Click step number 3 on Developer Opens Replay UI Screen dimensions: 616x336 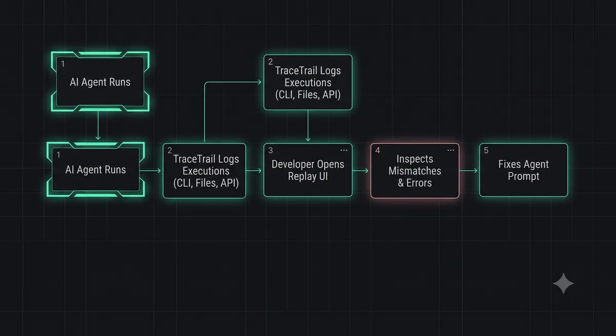pyautogui.click(x=271, y=151)
